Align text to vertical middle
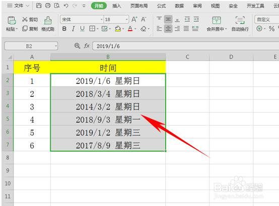279x206 pixels. pos(168,20)
